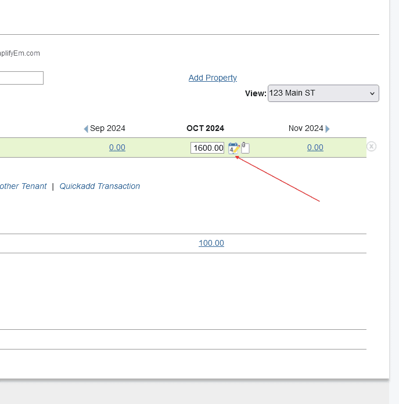Click the Another Tenant link
Image resolution: width=399 pixels, height=404 pixels.
click(x=23, y=186)
